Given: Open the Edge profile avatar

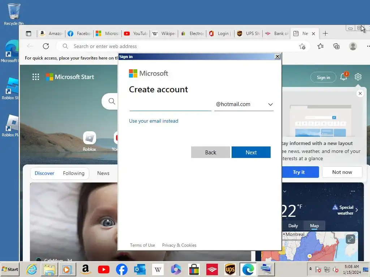Looking at the screenshot, I should [x=353, y=46].
